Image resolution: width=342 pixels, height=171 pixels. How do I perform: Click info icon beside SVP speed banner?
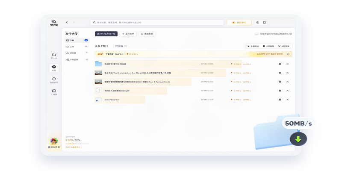pos(289,54)
